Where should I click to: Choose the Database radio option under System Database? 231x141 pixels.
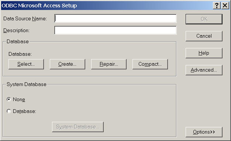click(x=9, y=111)
